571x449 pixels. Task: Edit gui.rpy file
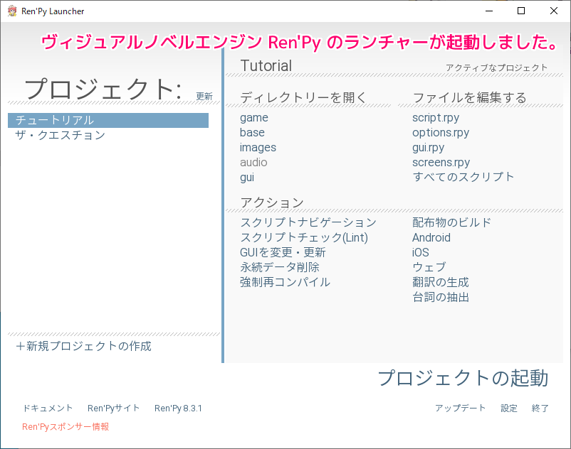click(429, 148)
